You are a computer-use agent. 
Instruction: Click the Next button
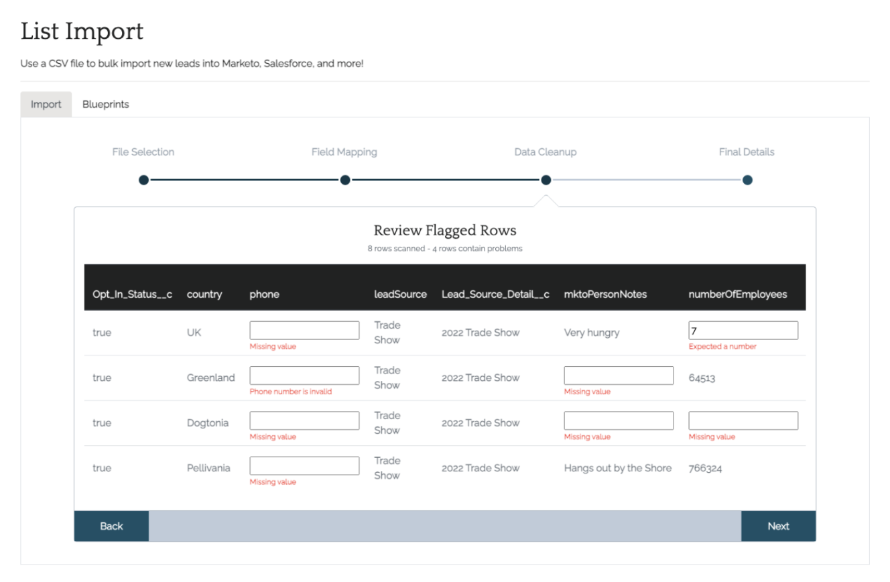click(778, 526)
